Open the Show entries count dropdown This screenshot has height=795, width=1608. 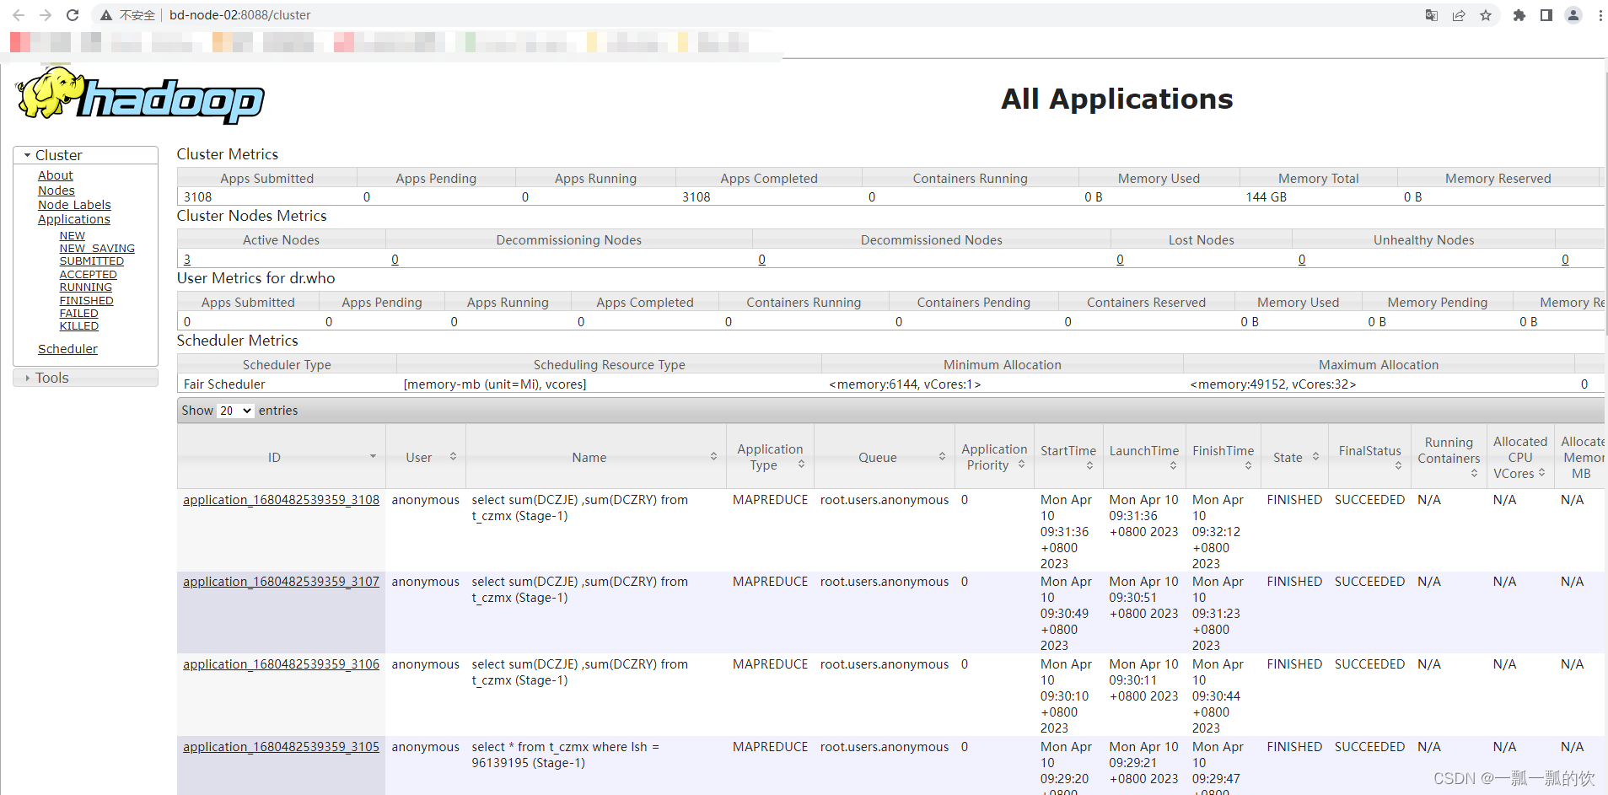[x=235, y=411]
